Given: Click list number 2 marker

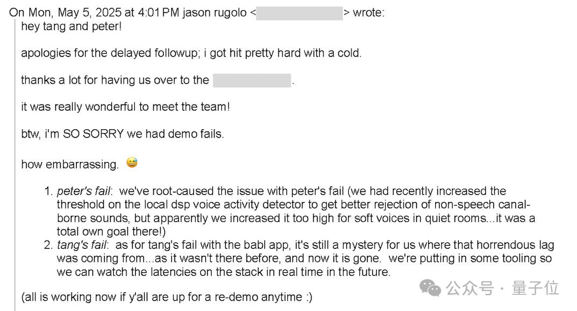Looking at the screenshot, I should tap(48, 245).
